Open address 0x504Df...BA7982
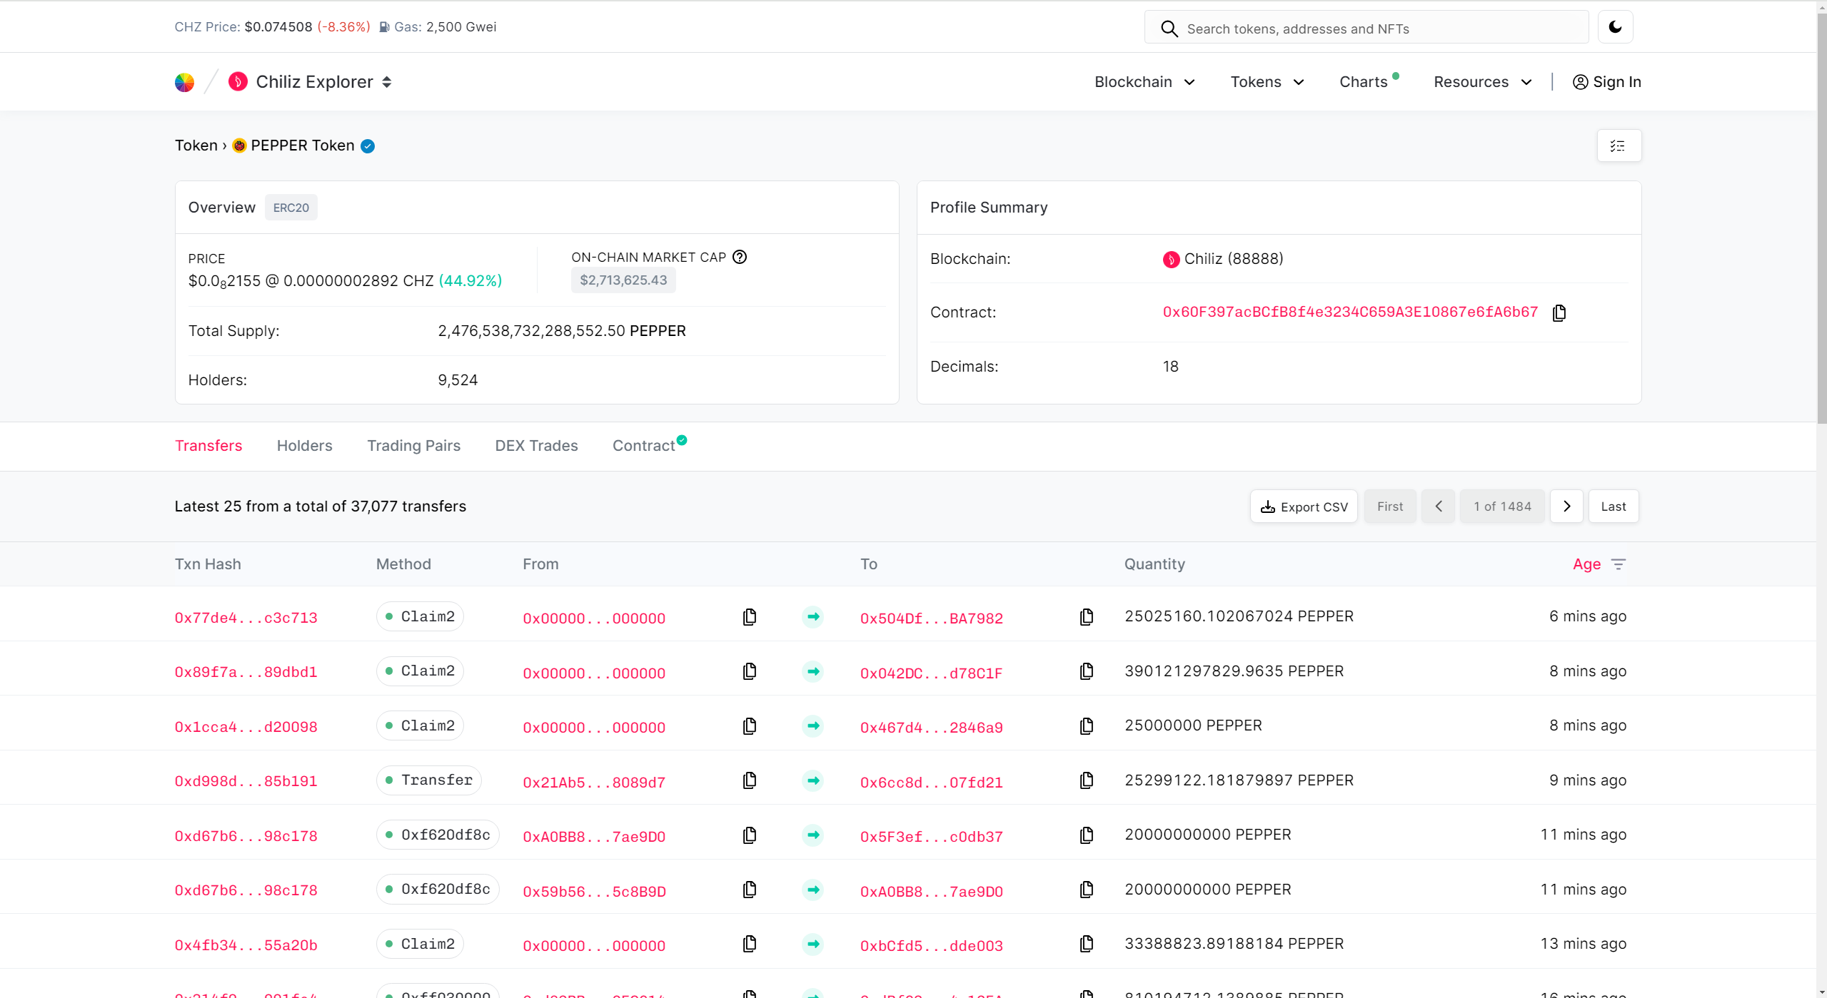The width and height of the screenshot is (1827, 998). pos(932,618)
